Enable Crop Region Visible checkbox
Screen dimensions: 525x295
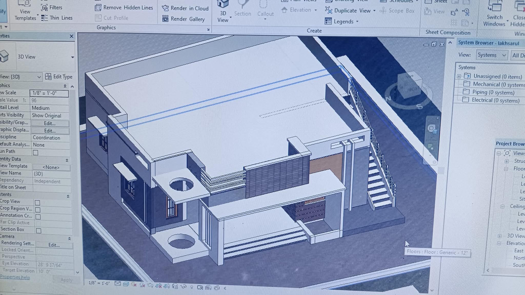(x=38, y=210)
